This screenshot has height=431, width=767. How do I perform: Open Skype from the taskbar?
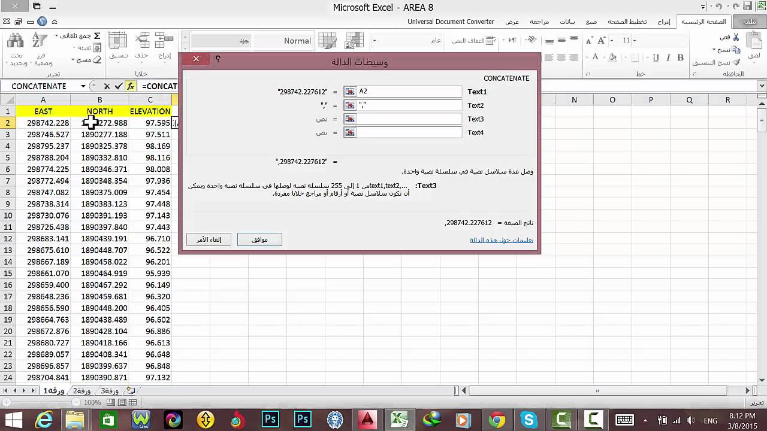529,420
